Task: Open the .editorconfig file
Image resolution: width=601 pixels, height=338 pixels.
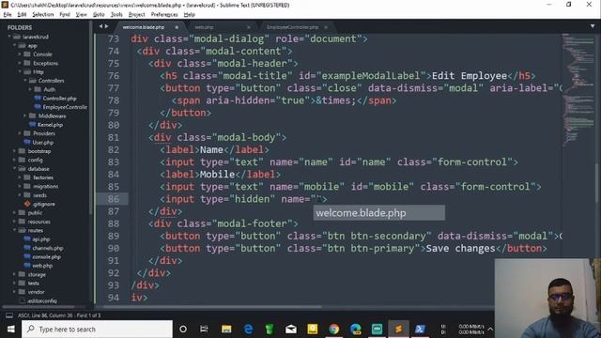Action: coord(42,300)
